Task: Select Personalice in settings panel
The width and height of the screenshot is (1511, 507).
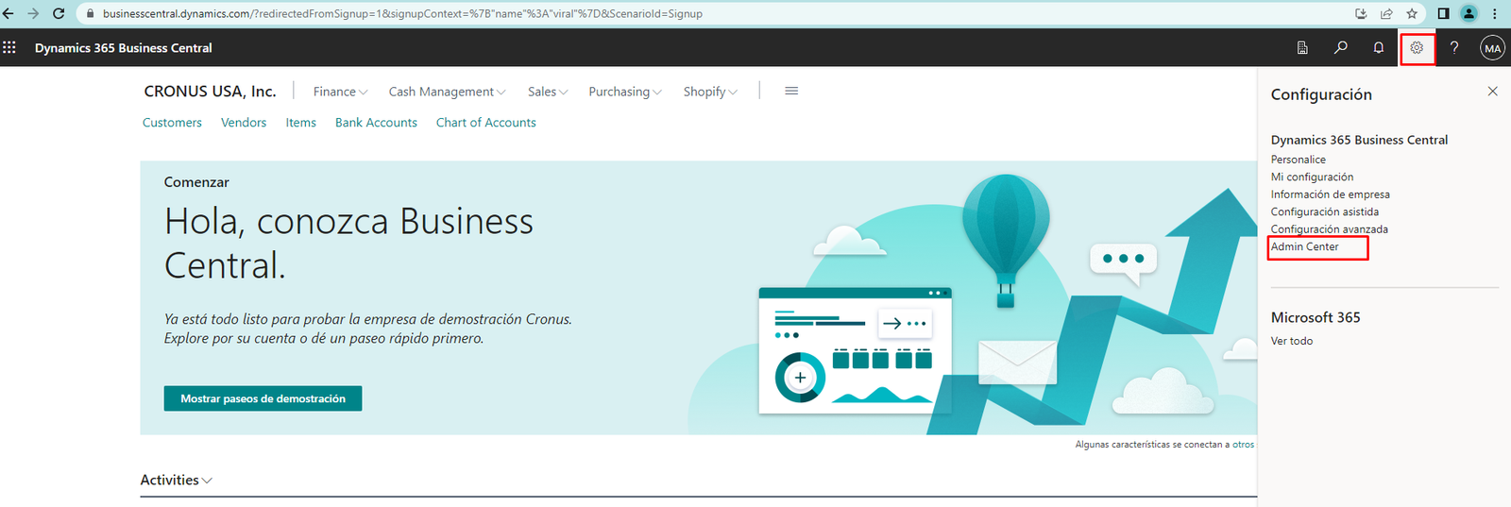Action: tap(1298, 160)
